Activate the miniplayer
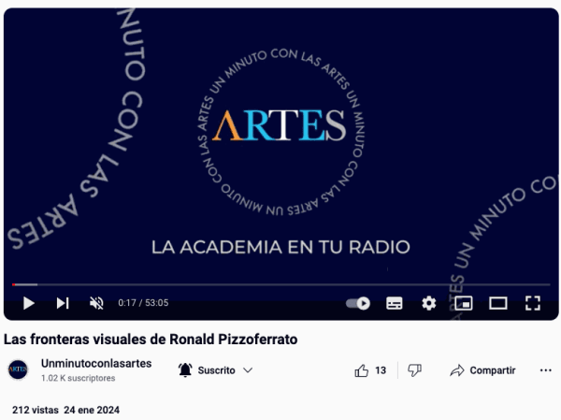Viewport: 561px width, 420px height. click(464, 303)
